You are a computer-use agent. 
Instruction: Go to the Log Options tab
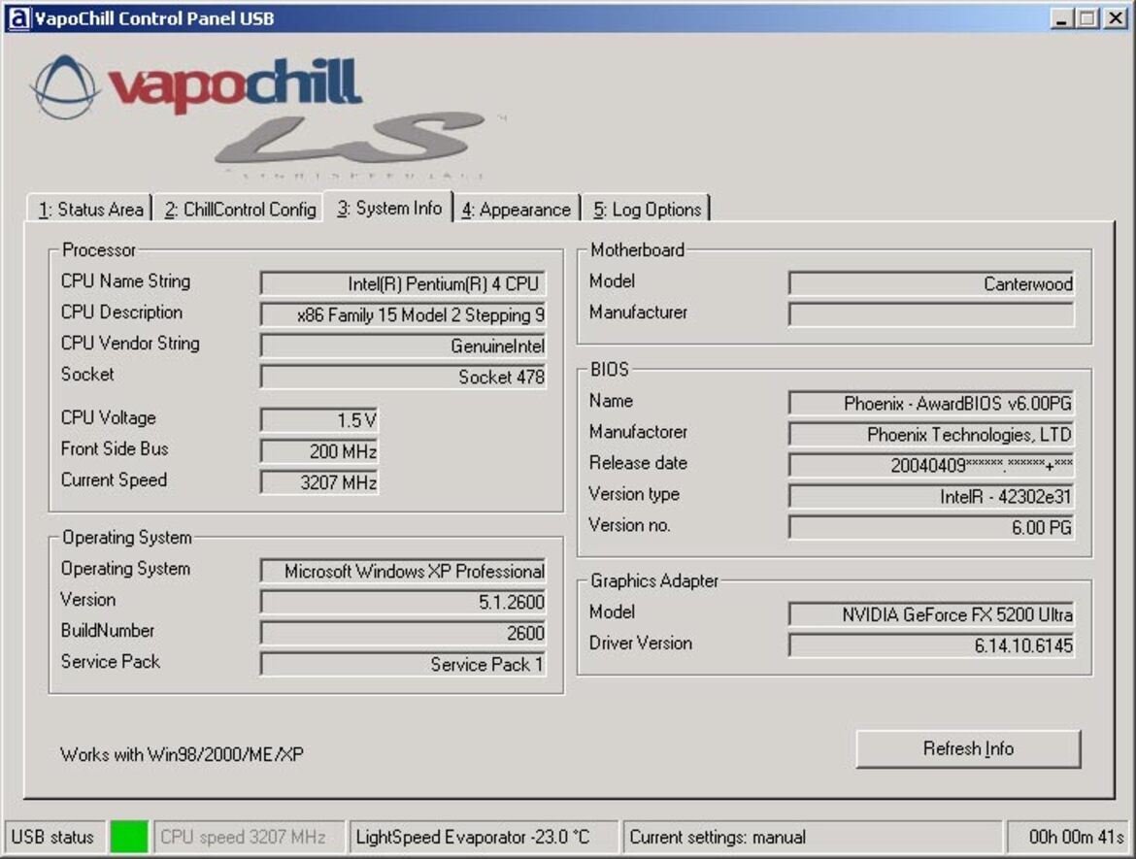click(647, 209)
